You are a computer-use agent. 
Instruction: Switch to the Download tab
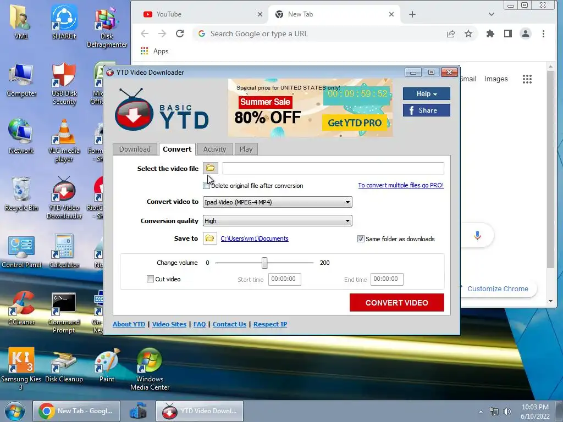135,149
